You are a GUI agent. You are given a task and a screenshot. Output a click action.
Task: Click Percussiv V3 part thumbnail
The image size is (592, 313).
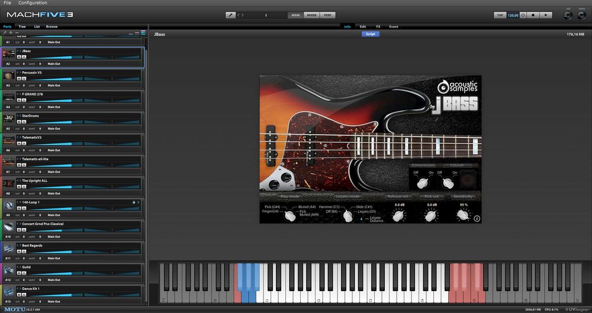(9, 76)
